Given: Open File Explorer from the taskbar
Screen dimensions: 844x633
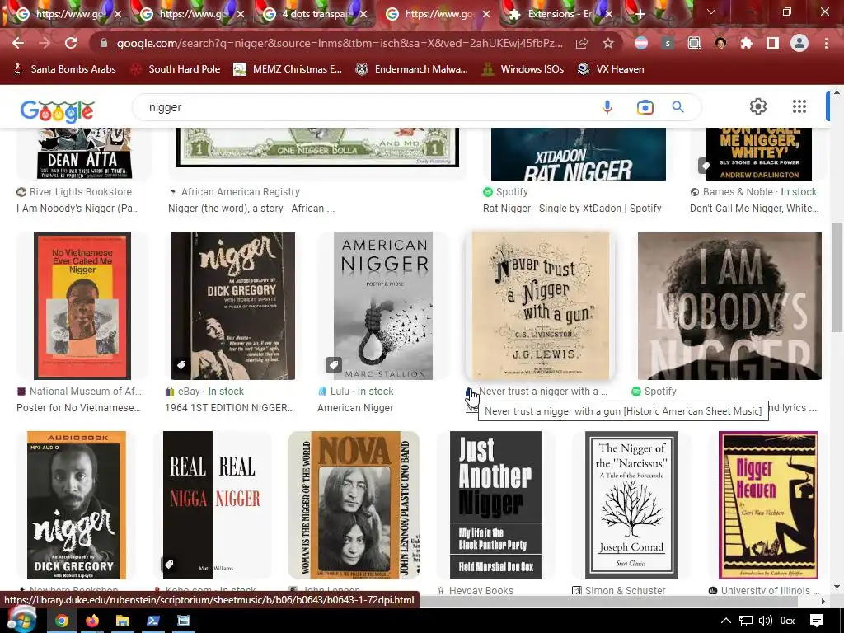Looking at the screenshot, I should 123,621.
